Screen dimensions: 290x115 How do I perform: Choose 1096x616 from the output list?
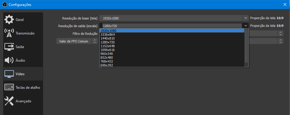click(x=172, y=50)
